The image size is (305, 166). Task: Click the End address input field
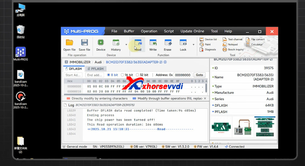[95, 75]
